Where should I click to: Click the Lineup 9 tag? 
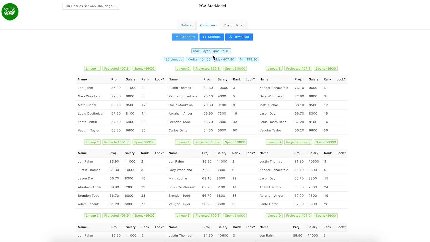274,216
